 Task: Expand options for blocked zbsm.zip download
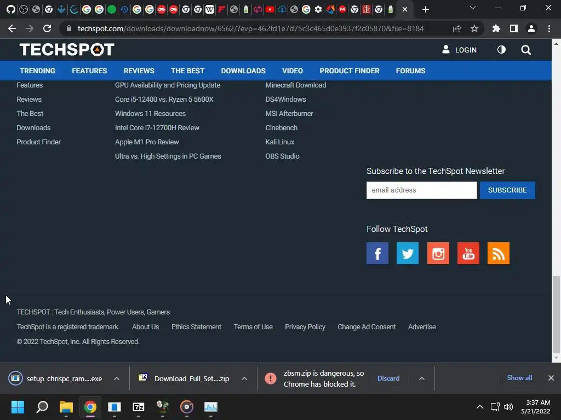422,378
